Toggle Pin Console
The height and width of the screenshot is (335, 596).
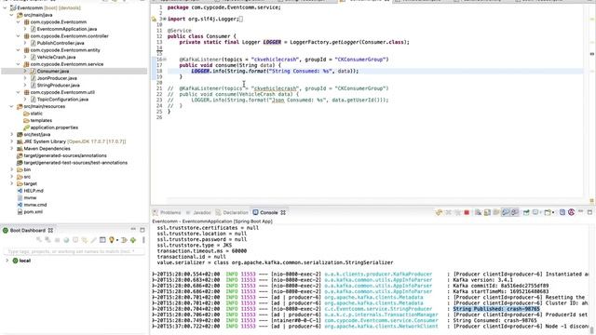point(526,212)
